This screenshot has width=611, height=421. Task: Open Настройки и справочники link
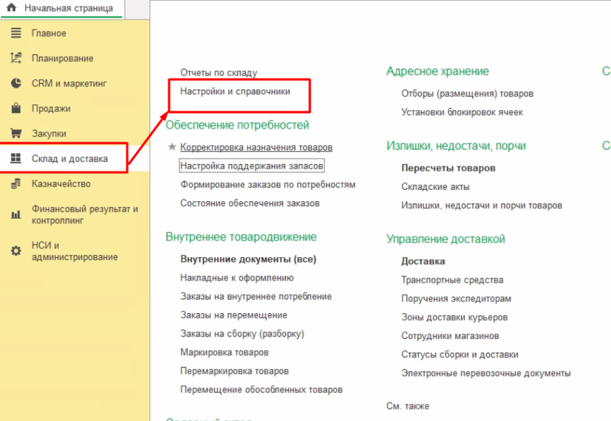pyautogui.click(x=235, y=92)
